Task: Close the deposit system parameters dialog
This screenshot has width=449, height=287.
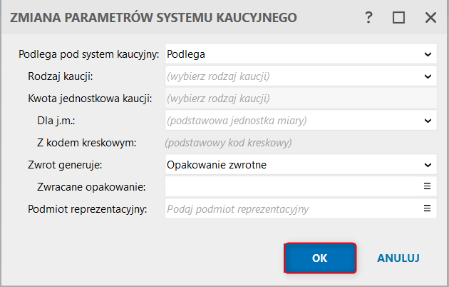Action: (430, 18)
